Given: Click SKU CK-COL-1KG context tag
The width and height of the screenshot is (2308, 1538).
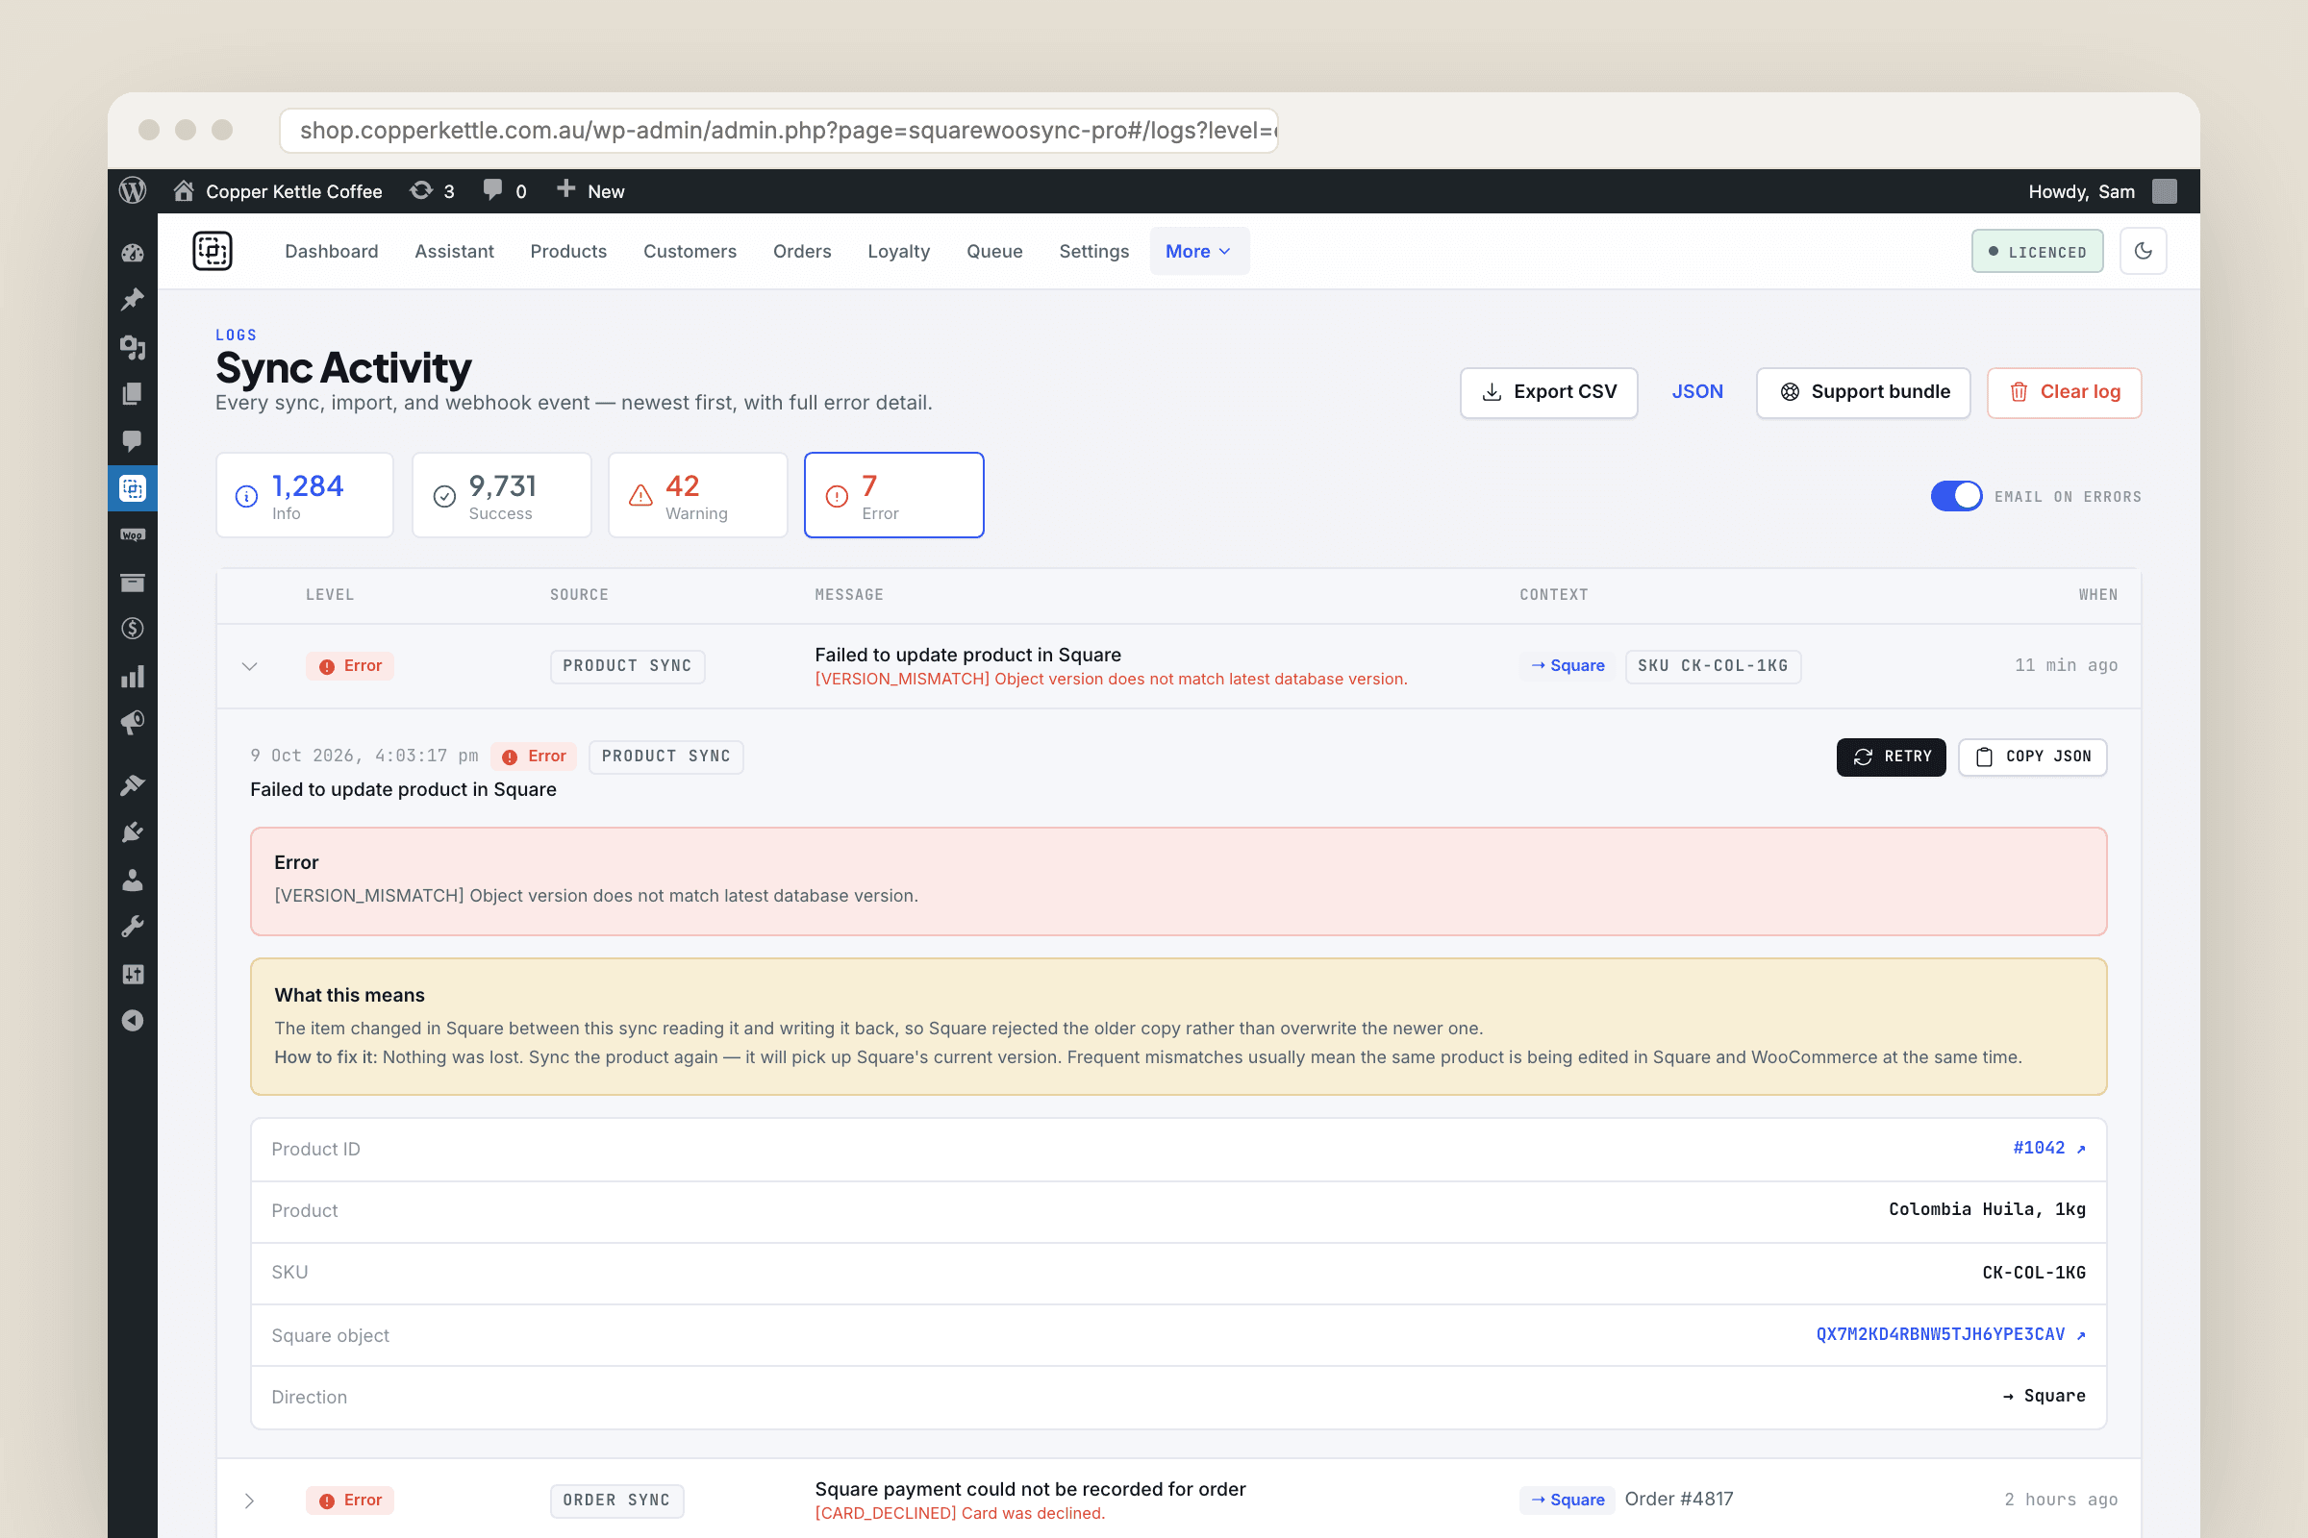Looking at the screenshot, I should [x=1713, y=666].
